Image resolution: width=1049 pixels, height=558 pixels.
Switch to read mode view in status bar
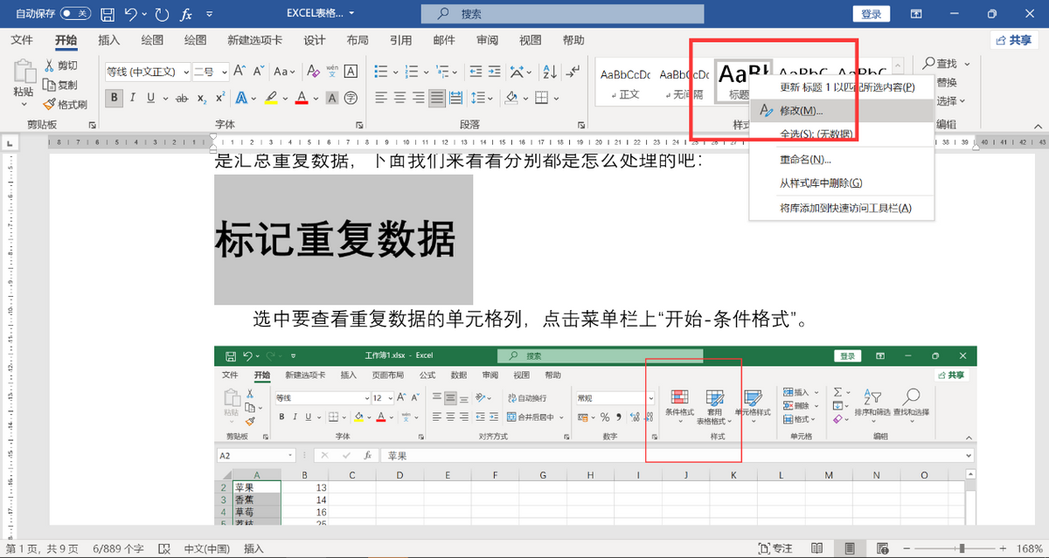pos(816,548)
